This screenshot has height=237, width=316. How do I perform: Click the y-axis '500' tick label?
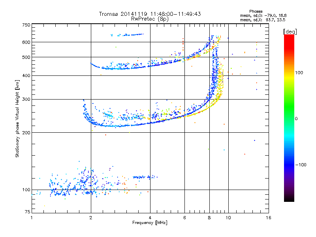(x=26, y=57)
